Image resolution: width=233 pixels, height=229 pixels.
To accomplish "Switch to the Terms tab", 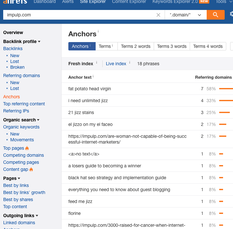I will [107, 46].
